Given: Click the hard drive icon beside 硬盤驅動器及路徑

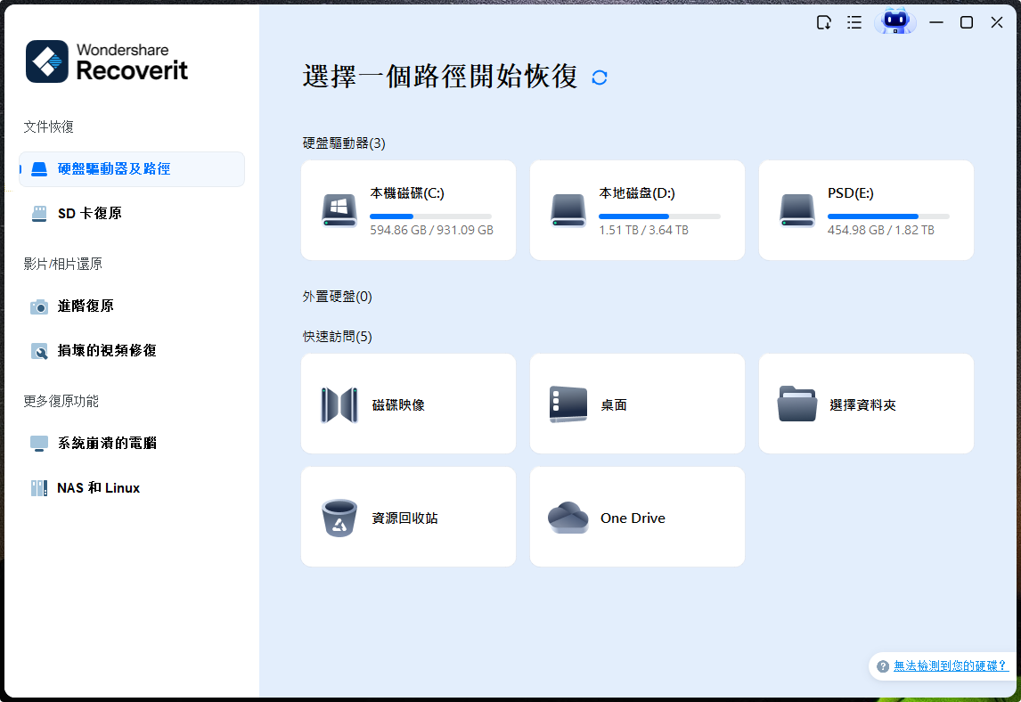Looking at the screenshot, I should (x=39, y=169).
